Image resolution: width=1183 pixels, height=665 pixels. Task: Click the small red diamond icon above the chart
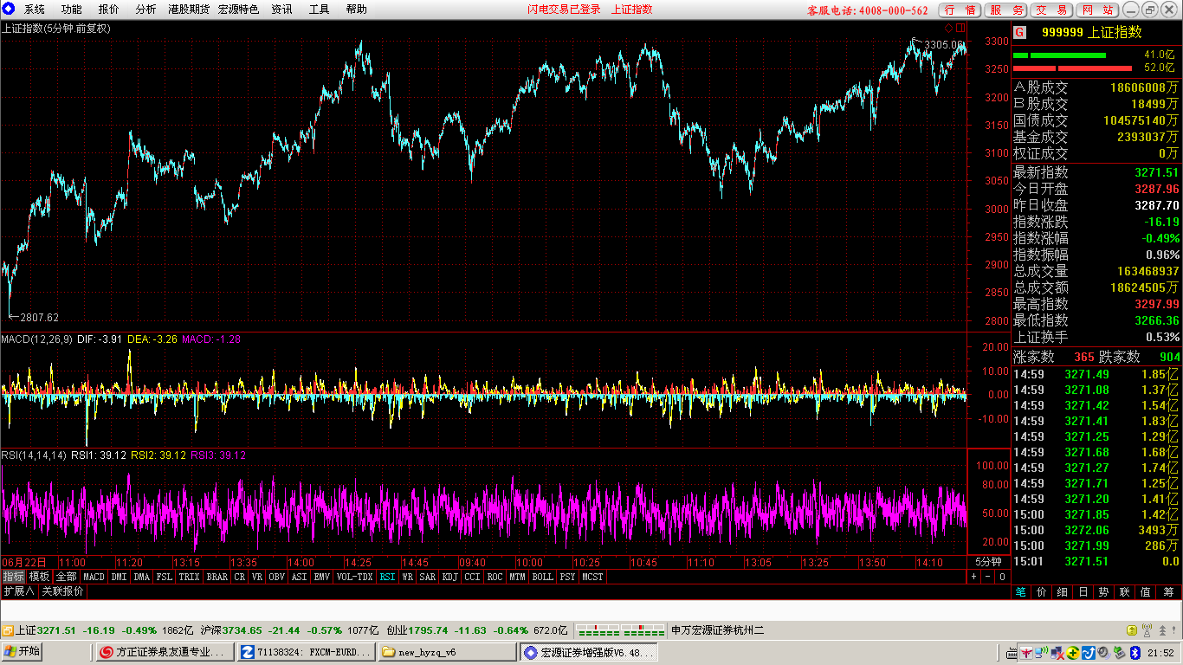tap(949, 28)
